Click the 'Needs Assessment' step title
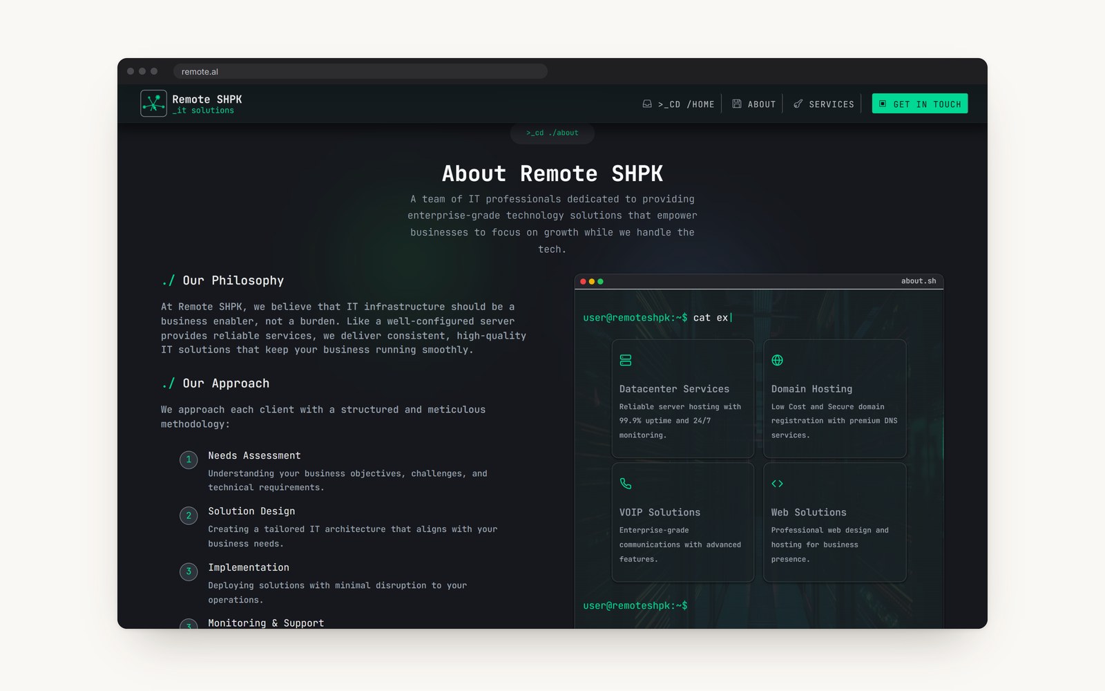The width and height of the screenshot is (1105, 691). 254,455
